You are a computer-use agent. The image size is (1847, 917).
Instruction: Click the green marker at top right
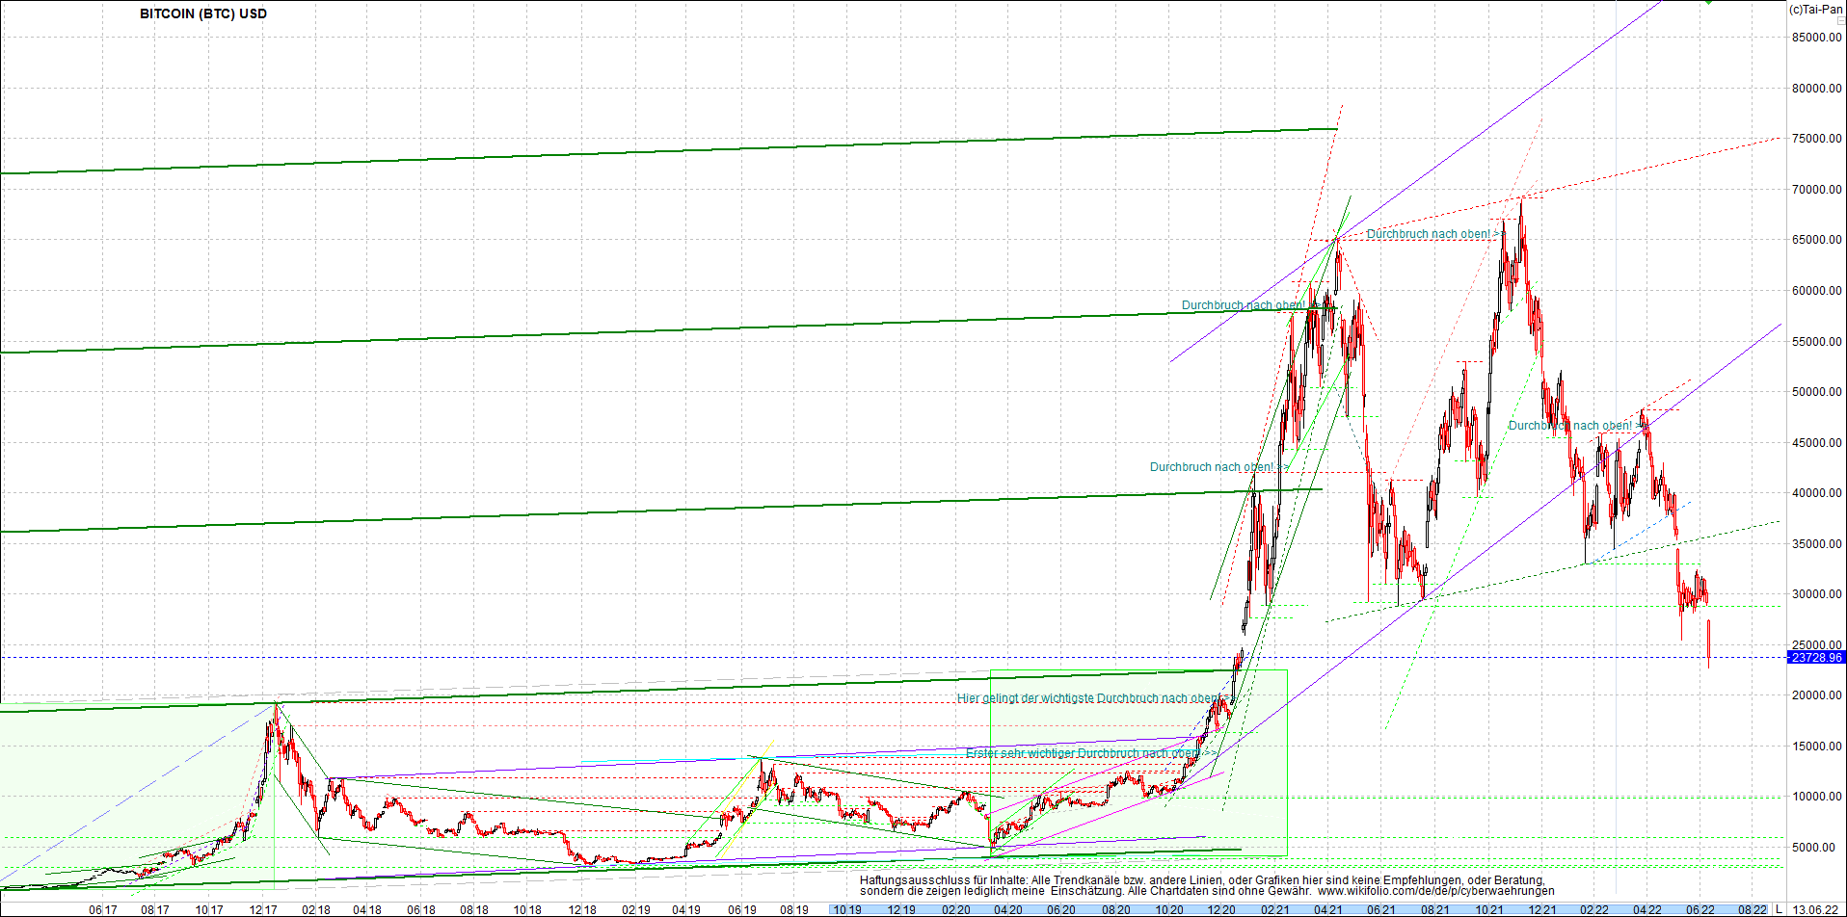click(x=1708, y=3)
